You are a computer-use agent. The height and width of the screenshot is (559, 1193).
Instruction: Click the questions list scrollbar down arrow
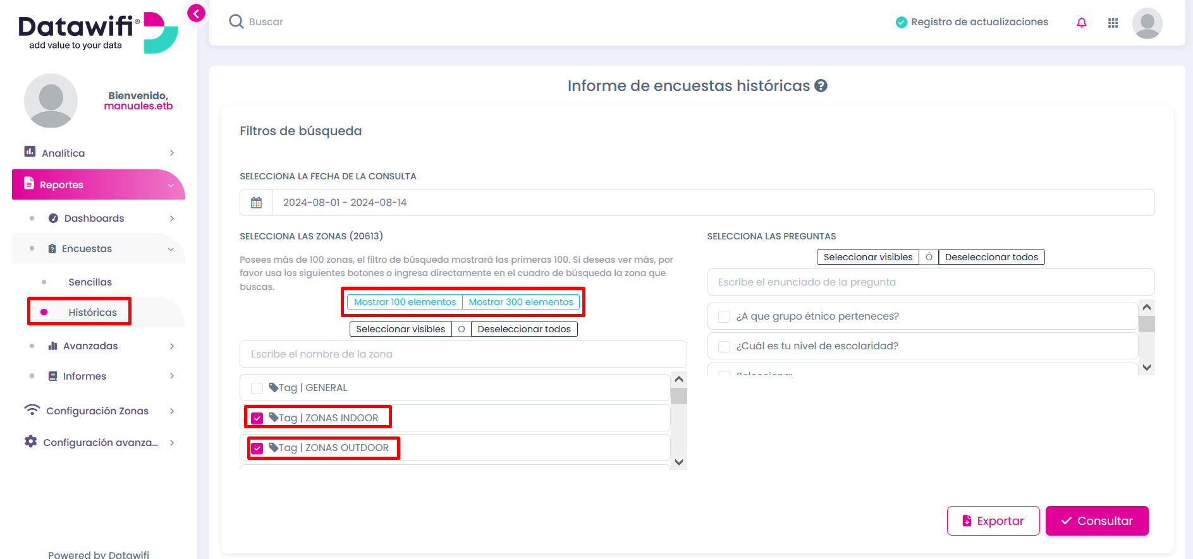pos(1146,368)
